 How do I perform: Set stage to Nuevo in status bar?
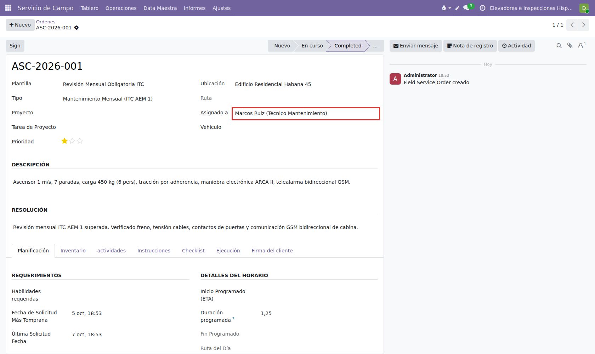[282, 46]
